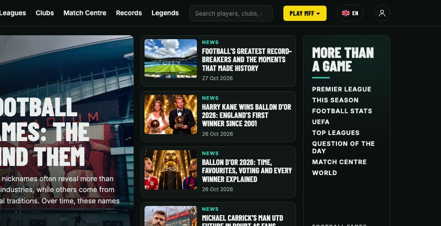Go to the Clubs menu item
Image resolution: width=441 pixels, height=226 pixels.
pos(45,13)
